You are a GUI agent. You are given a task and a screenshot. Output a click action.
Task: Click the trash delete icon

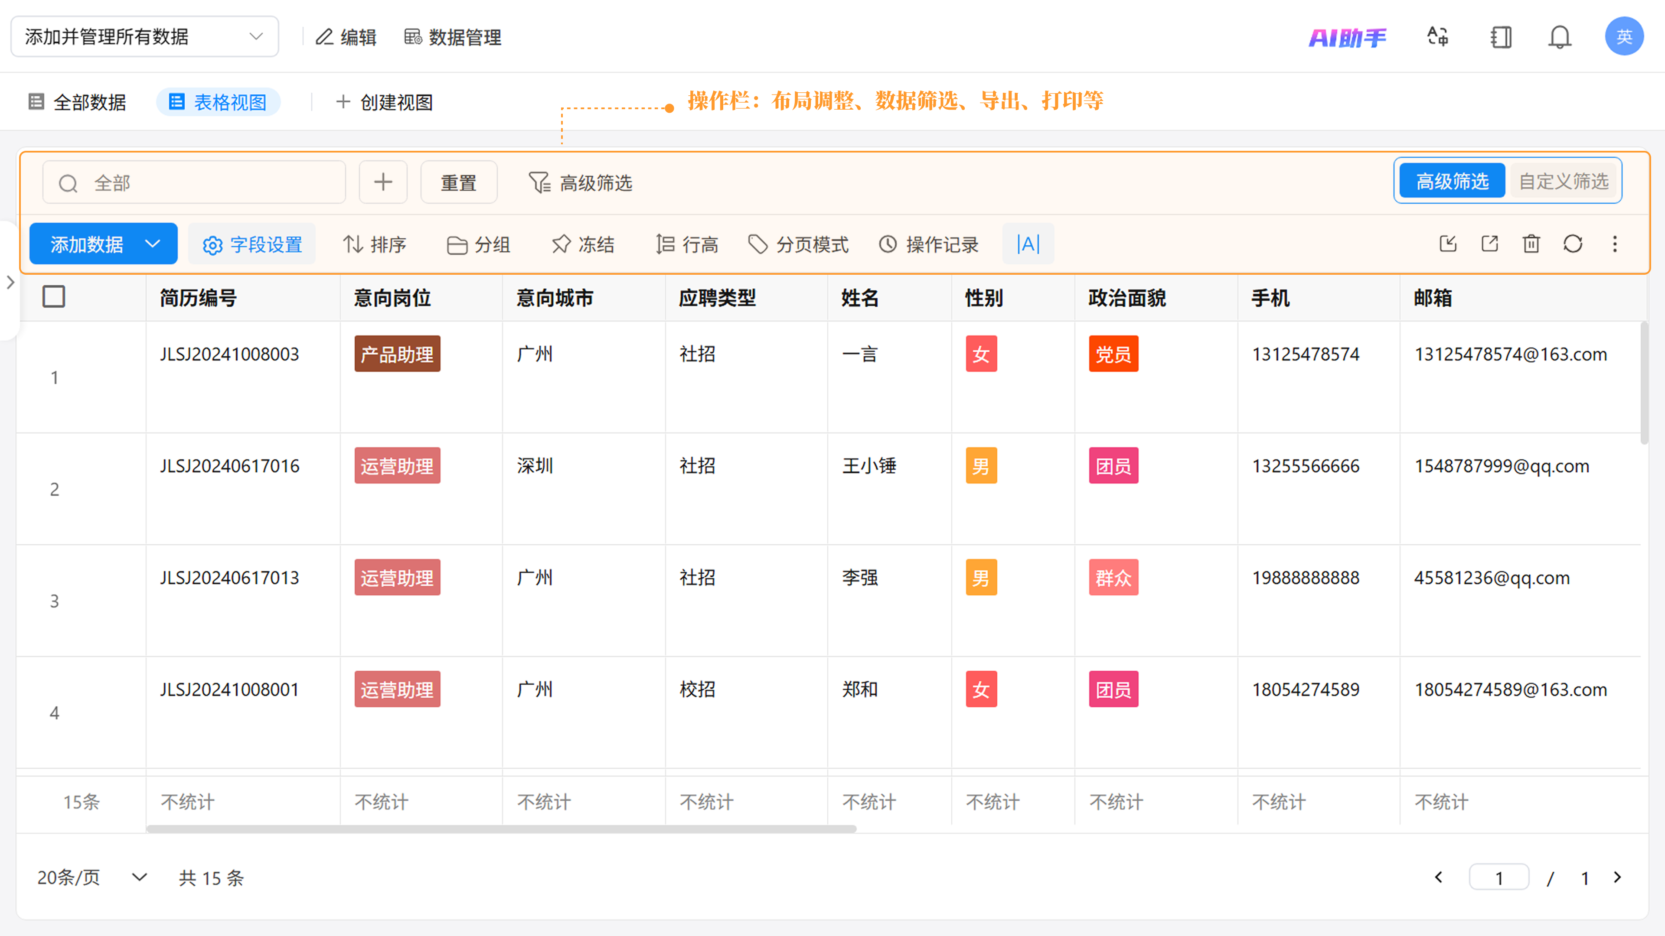tap(1531, 244)
